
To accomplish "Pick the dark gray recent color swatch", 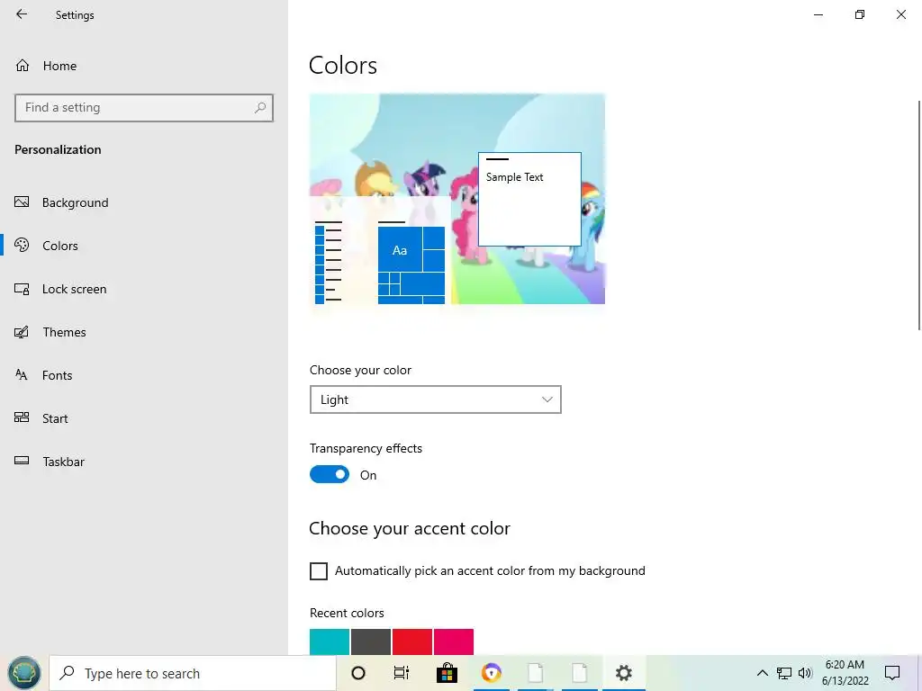I will pyautogui.click(x=370, y=642).
